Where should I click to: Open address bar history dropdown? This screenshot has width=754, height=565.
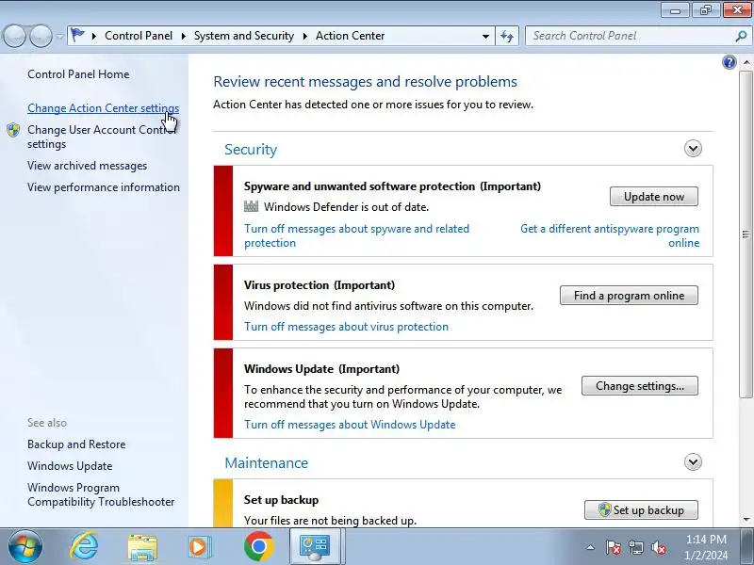(x=485, y=36)
